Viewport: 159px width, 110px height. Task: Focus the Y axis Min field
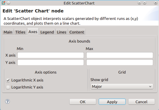[x=51, y=62]
